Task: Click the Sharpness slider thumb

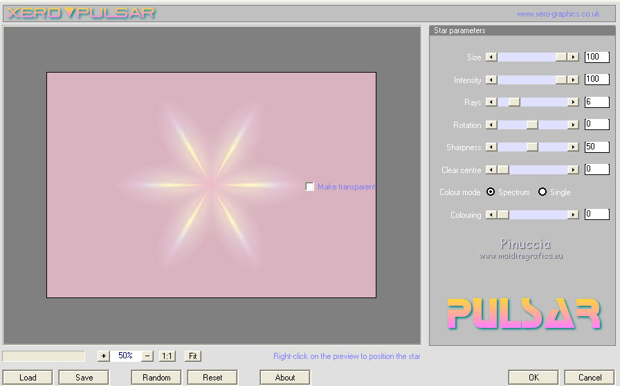Action: (532, 147)
